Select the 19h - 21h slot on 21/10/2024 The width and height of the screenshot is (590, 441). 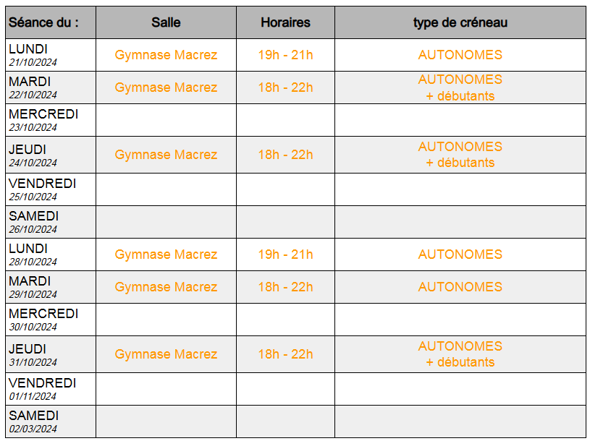286,55
